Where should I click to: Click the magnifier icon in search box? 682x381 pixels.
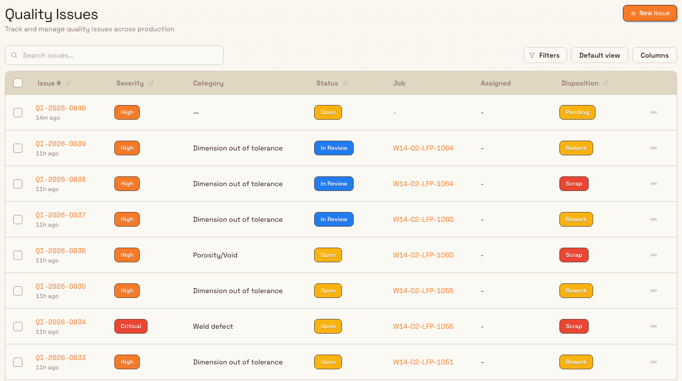(14, 55)
